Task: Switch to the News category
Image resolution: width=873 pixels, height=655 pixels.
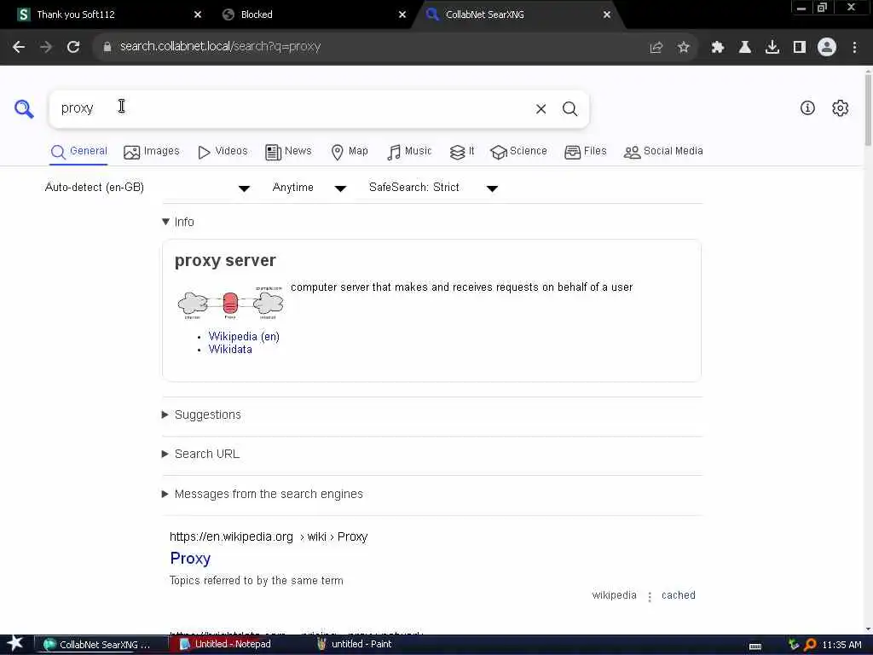Action: 288,152
